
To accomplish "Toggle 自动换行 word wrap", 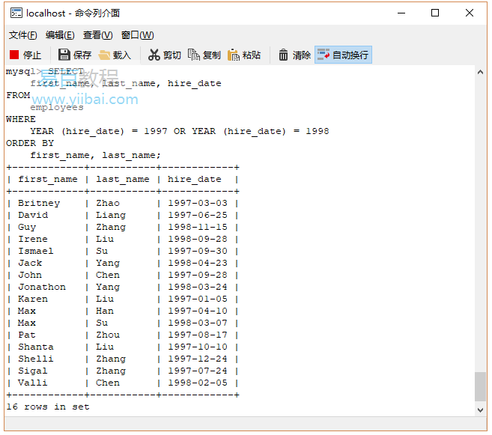I will 343,55.
